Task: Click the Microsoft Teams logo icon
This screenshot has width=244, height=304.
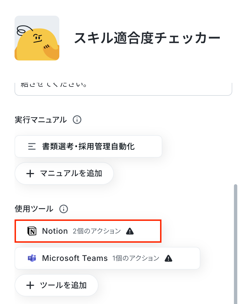Action: [x=32, y=258]
